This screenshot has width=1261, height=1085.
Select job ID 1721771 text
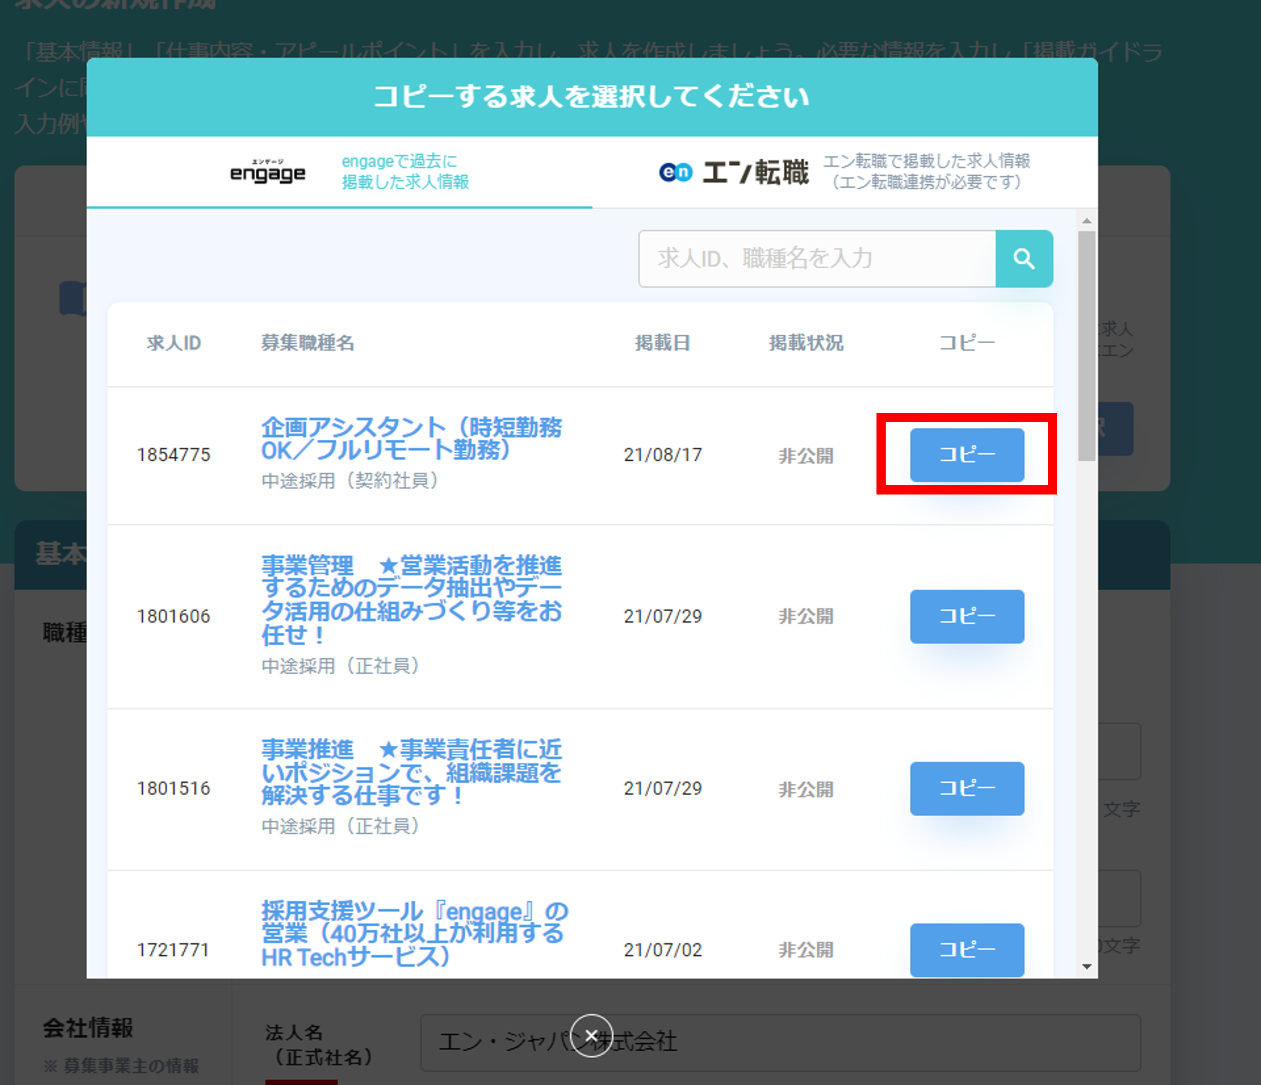point(174,949)
